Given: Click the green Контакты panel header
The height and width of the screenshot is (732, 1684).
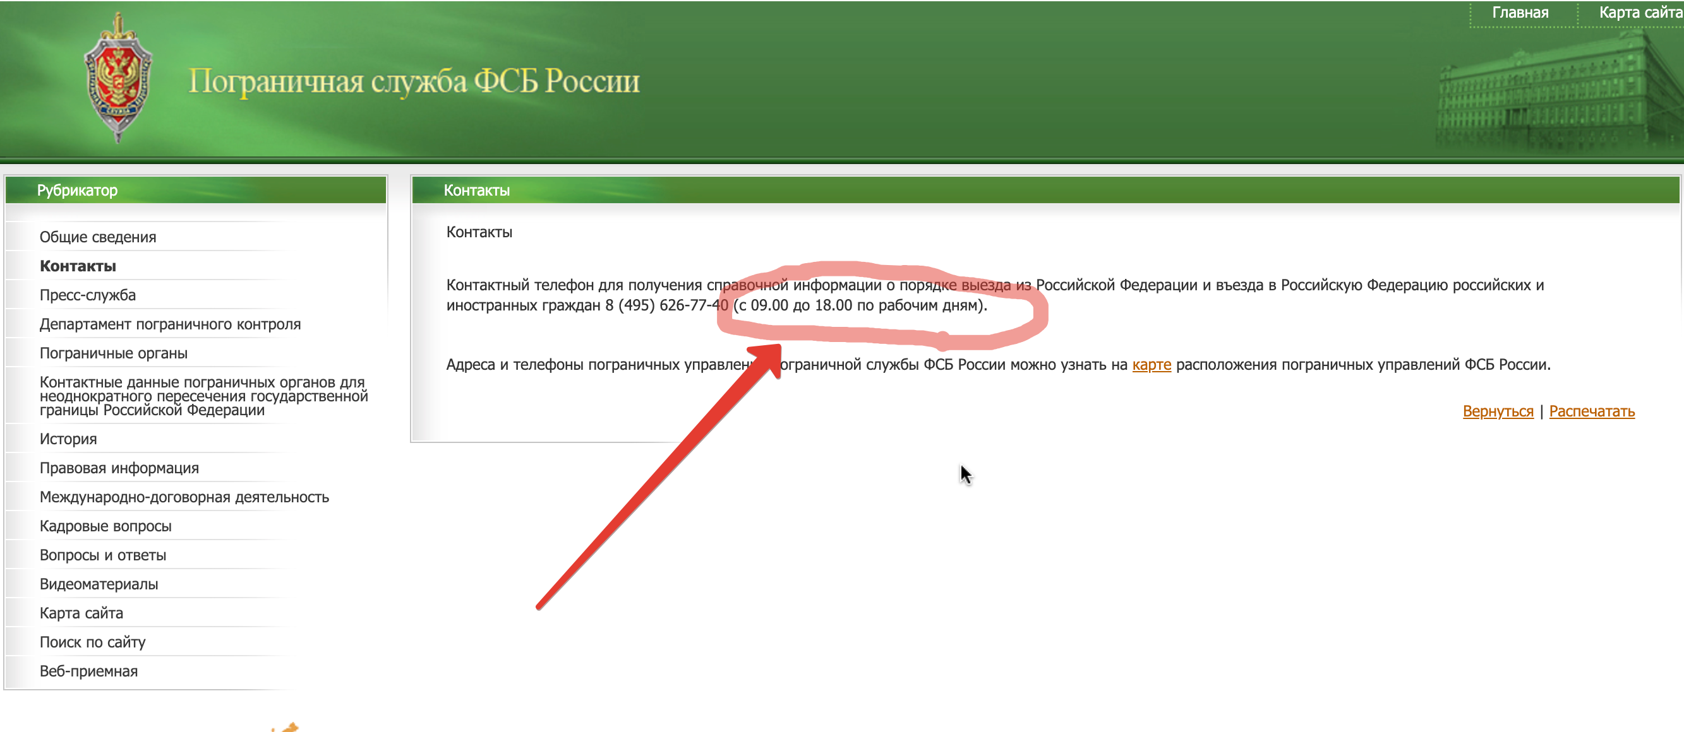Looking at the screenshot, I should click(x=1046, y=190).
